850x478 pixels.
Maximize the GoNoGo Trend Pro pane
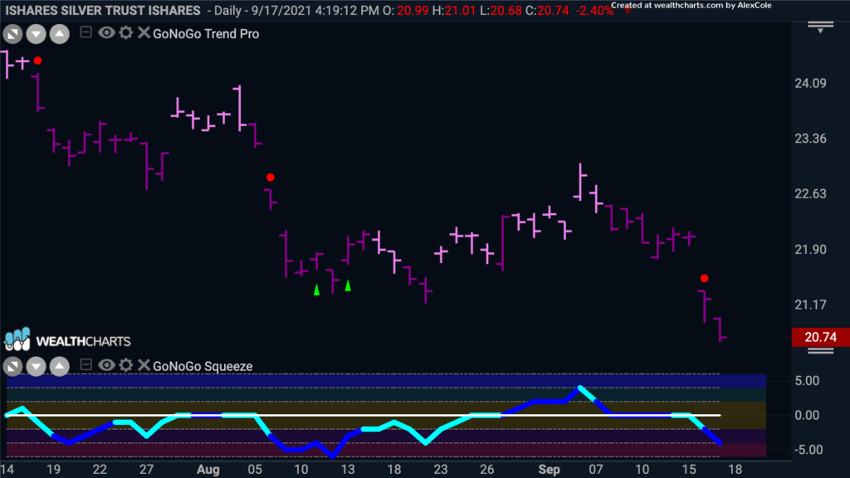point(12,34)
